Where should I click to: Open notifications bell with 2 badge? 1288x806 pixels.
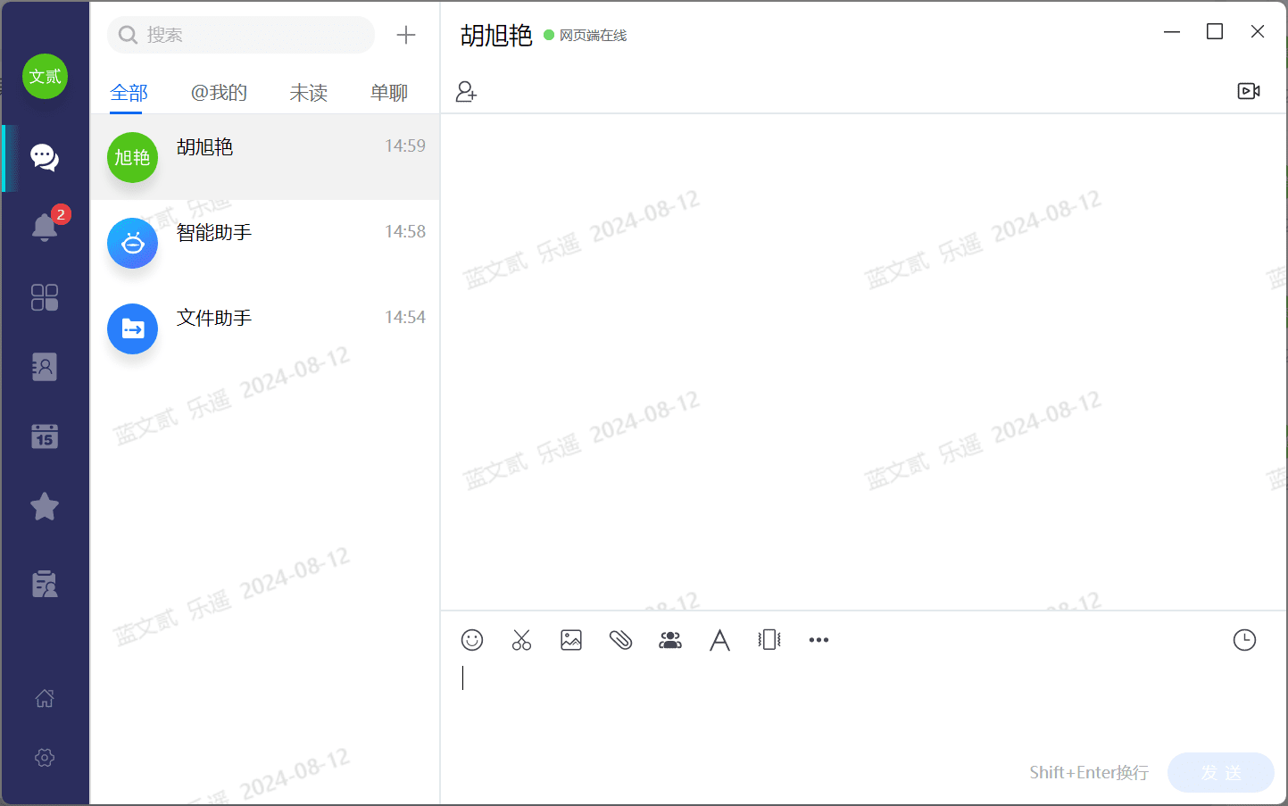pos(46,226)
